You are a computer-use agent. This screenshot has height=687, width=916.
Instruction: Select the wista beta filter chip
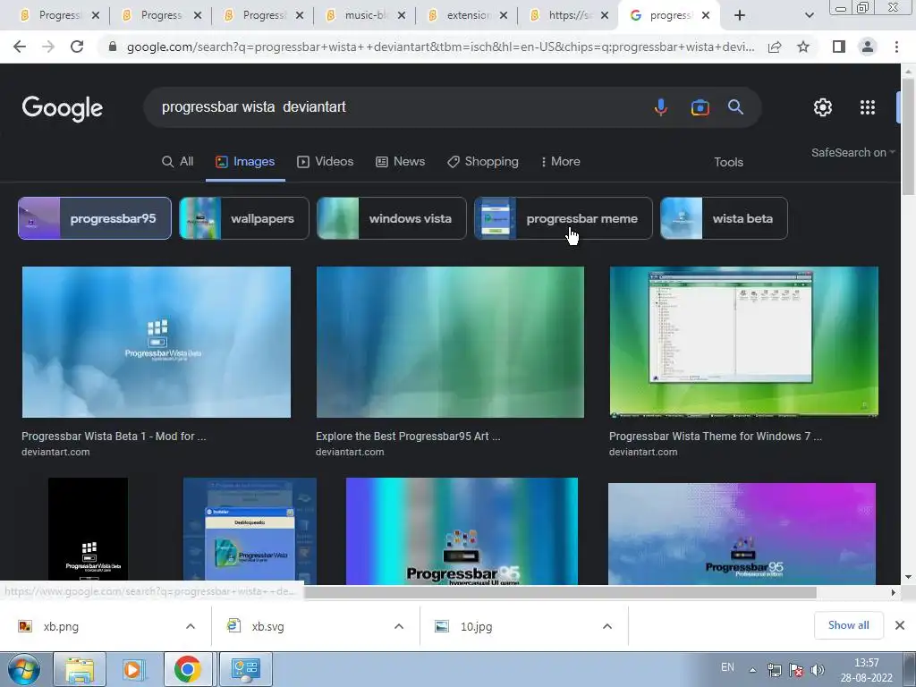(724, 218)
